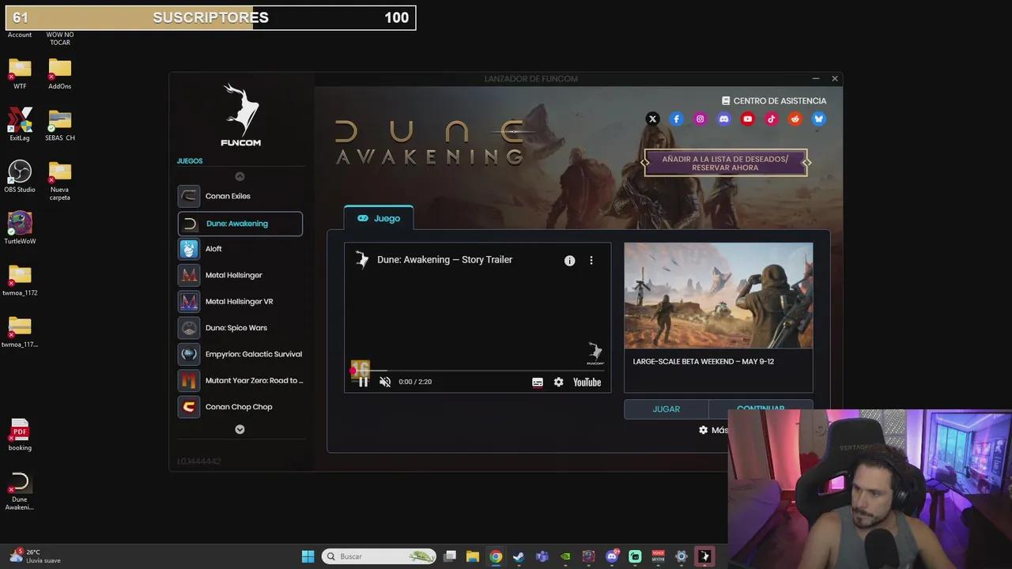
Task: Open the Más settings gear option
Action: tap(713, 430)
